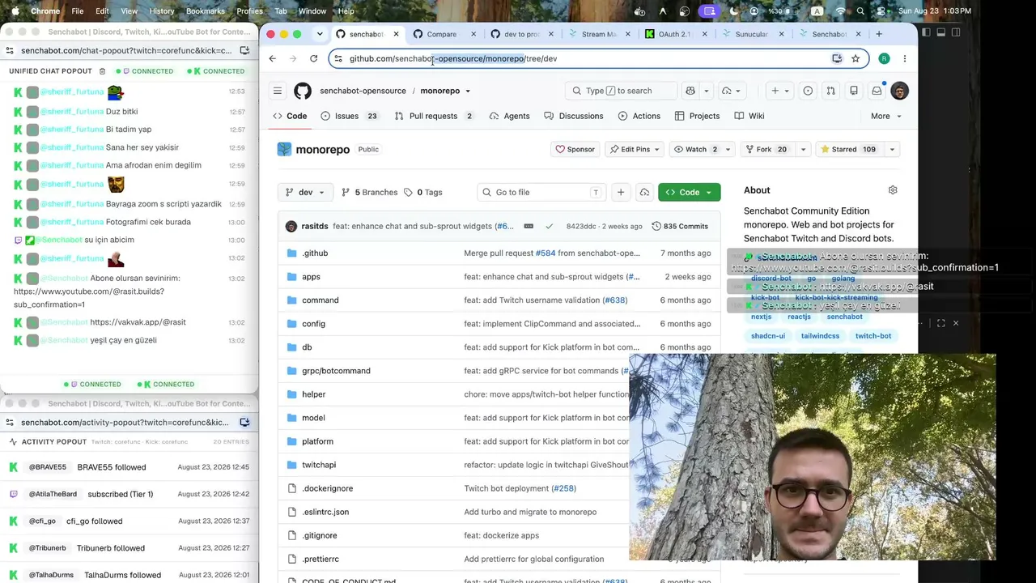
Task: Open the More repository navigation dropdown
Action: [885, 116]
